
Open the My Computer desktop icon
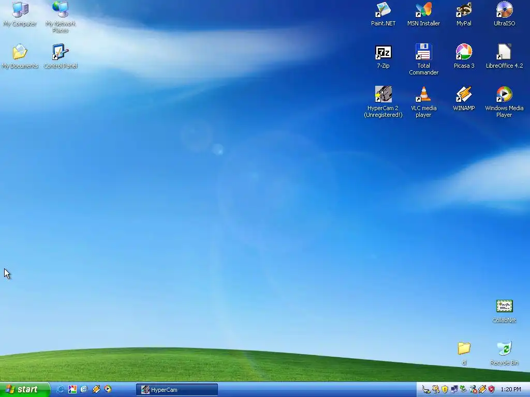pyautogui.click(x=20, y=13)
